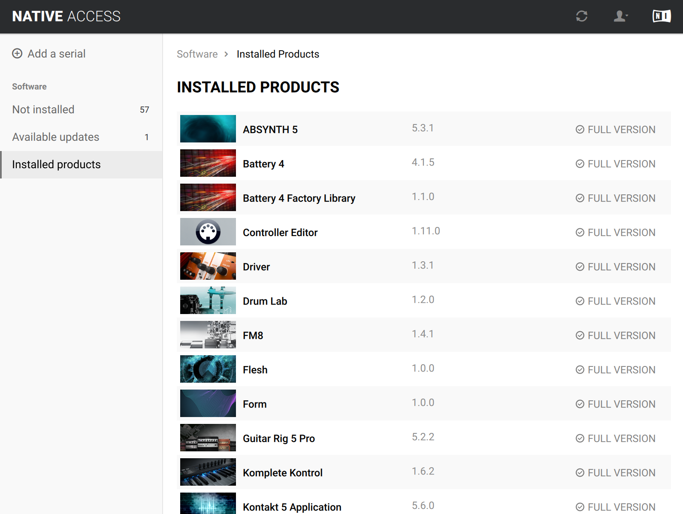Click Guitar Rig 5 Pro name

[279, 438]
